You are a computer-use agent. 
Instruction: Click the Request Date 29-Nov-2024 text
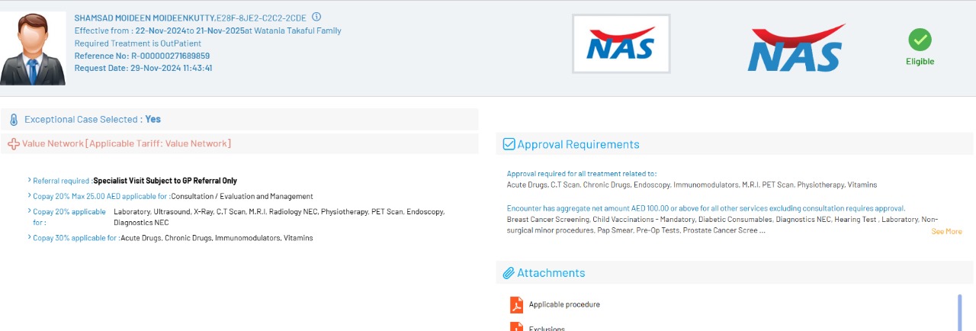tap(143, 68)
